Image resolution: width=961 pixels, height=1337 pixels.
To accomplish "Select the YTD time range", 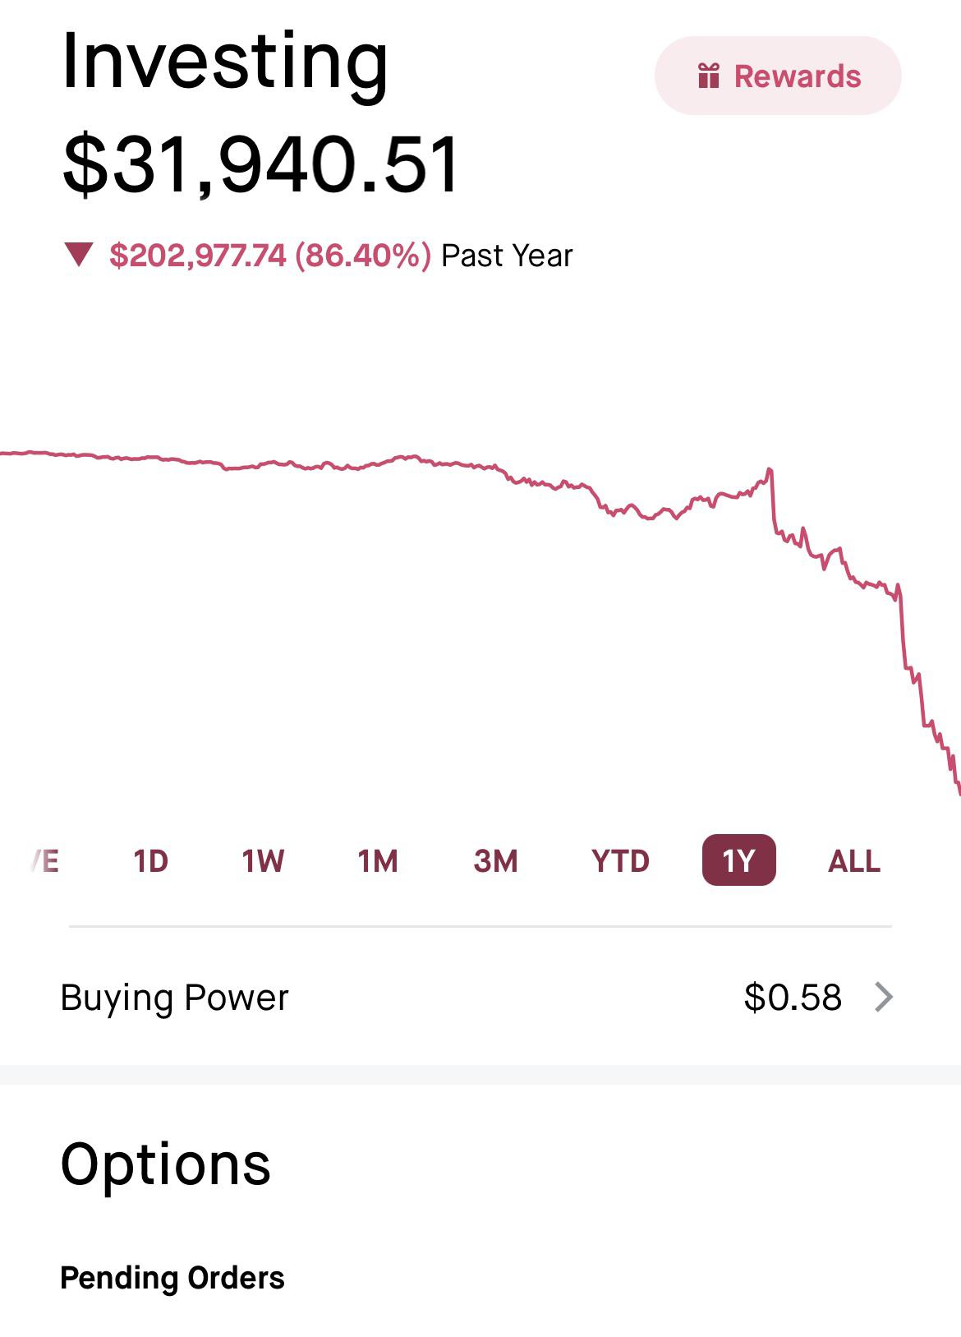I will pos(620,860).
